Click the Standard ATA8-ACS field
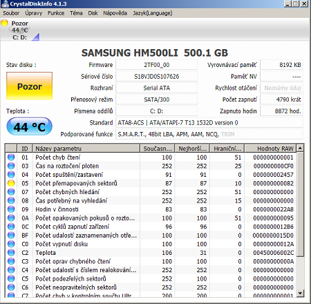311x304 pixels. [x=209, y=122]
